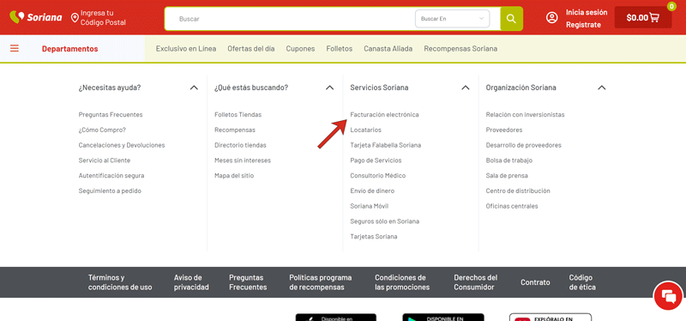
Task: Open Desarrollo de proveedores
Action: 524,145
